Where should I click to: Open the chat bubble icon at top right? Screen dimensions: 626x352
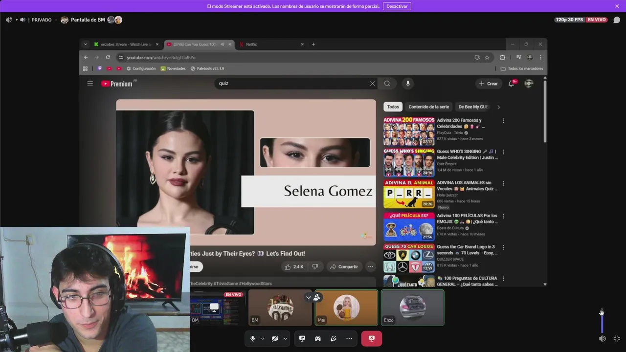(617, 20)
